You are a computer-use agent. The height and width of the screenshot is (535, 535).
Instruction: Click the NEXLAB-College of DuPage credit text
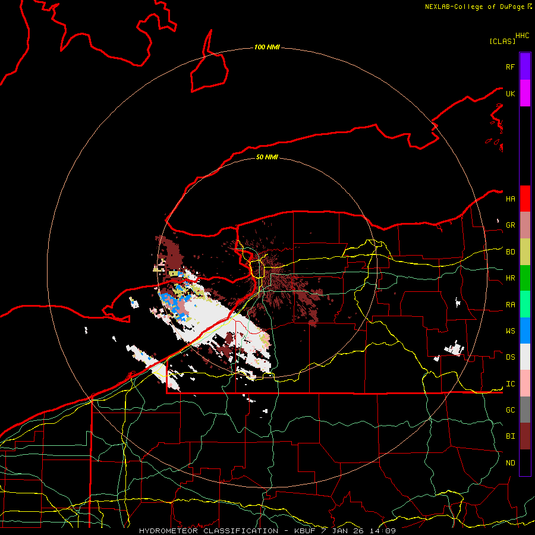click(474, 7)
